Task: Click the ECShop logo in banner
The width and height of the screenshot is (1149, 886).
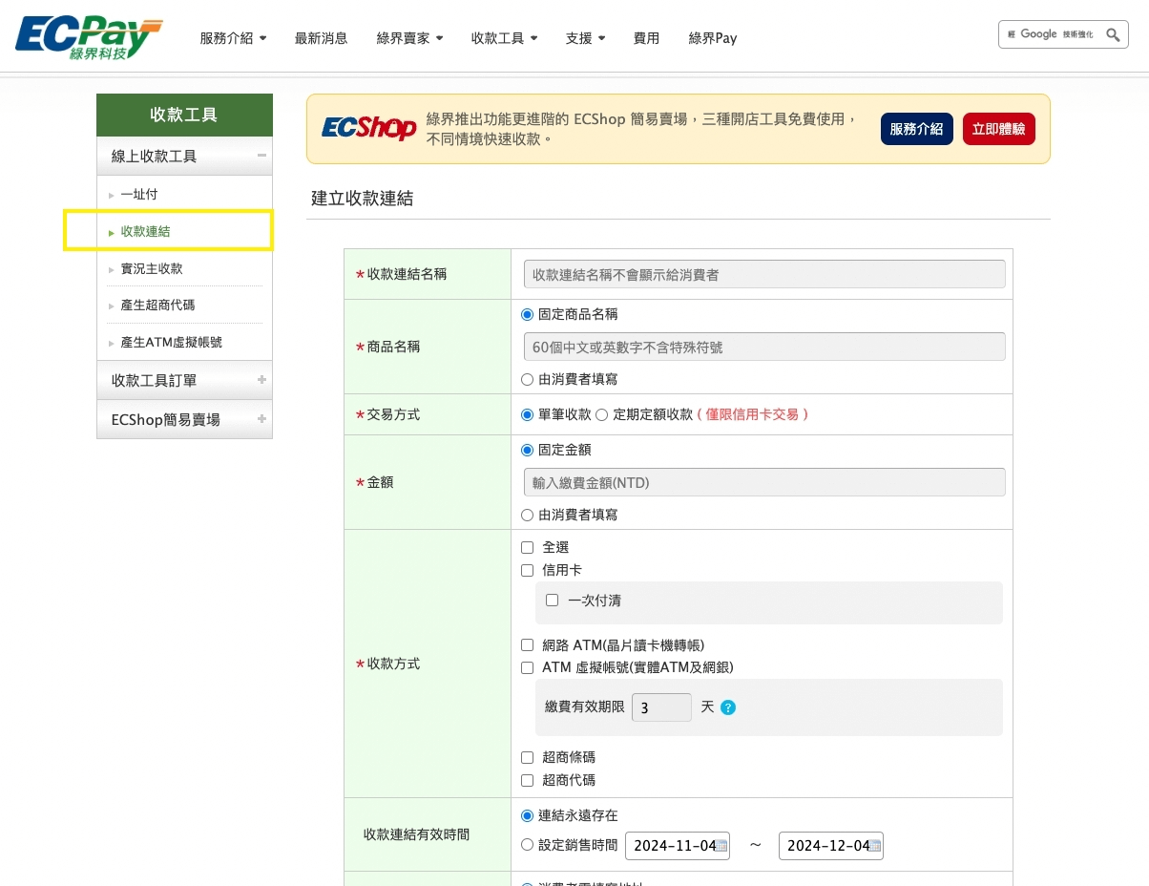Action: 369,128
